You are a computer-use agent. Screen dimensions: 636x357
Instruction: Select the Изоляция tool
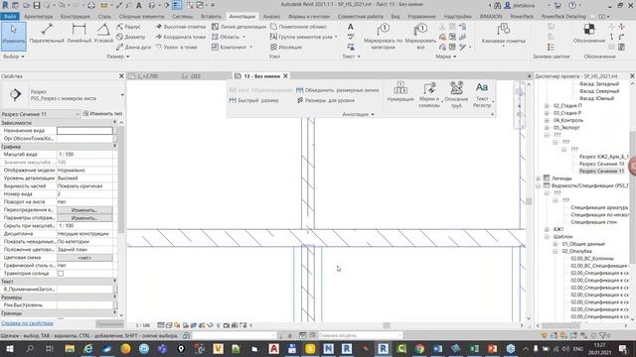(x=286, y=47)
